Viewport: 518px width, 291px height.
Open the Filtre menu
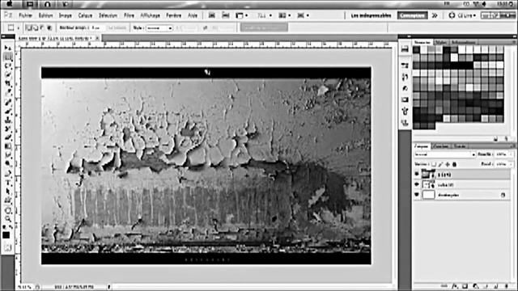coord(129,15)
